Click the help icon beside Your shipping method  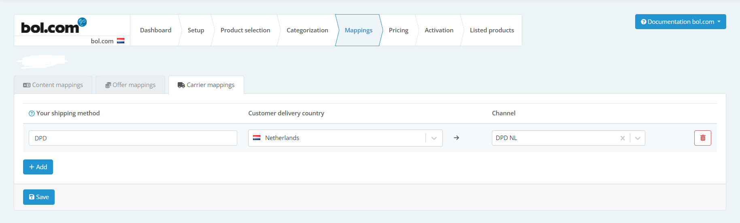click(x=32, y=114)
